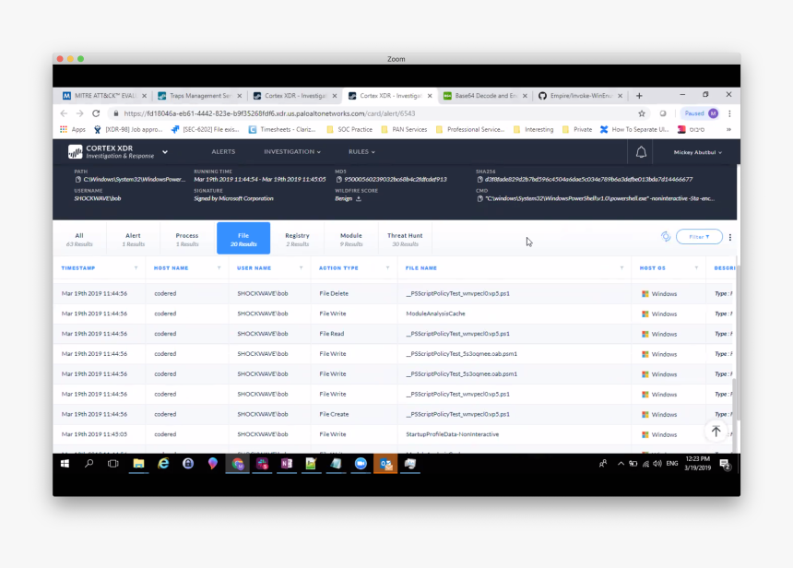The width and height of the screenshot is (793, 568).
Task: Select the Process results tab
Action: (186, 239)
